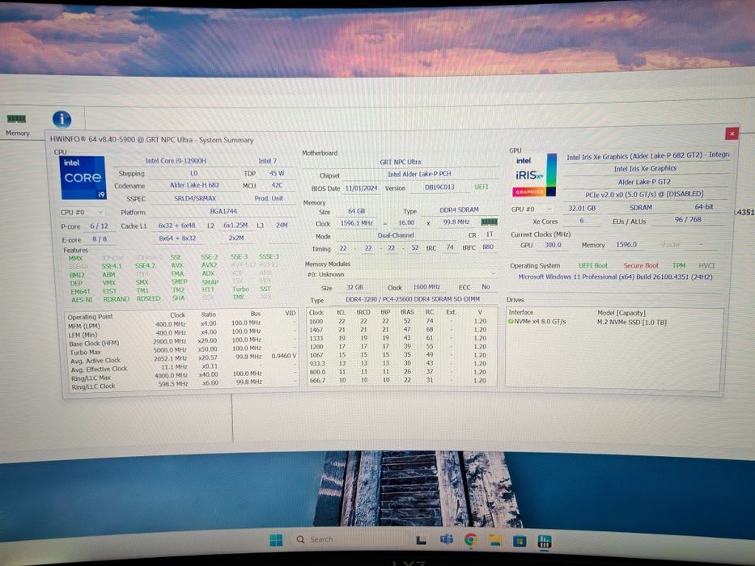The height and width of the screenshot is (566, 755).
Task: Click the green UEFI Boot label
Action: click(592, 265)
